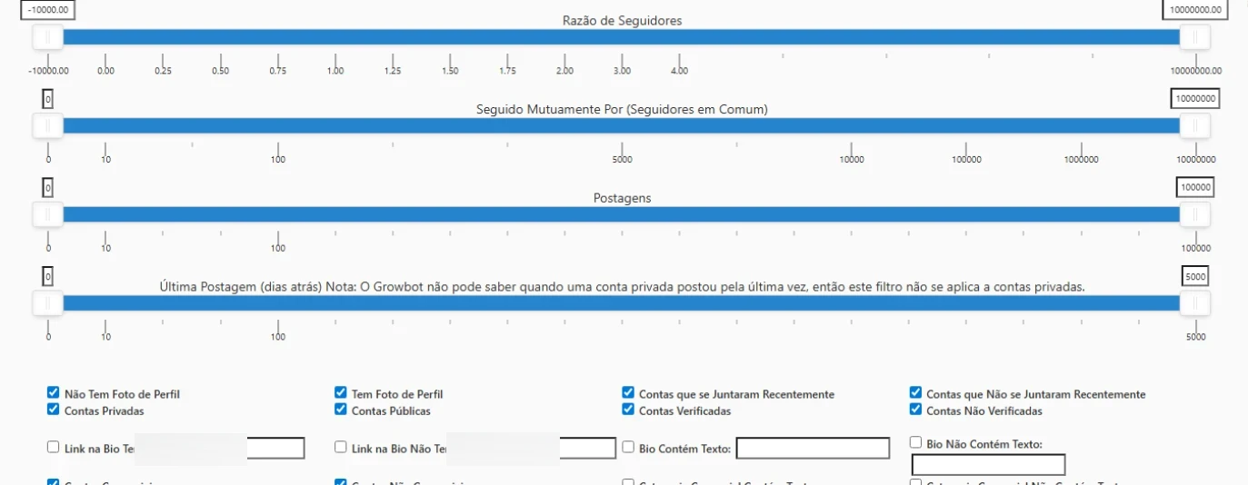This screenshot has height=485, width=1248.
Task: Uncheck Contas que se Juntaram Recentemente
Action: pyautogui.click(x=628, y=393)
